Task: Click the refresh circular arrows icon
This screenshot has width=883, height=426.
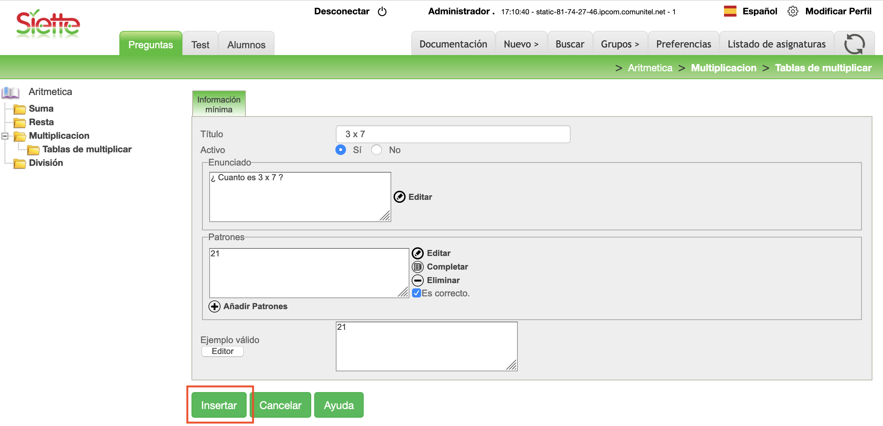Action: coord(854,44)
